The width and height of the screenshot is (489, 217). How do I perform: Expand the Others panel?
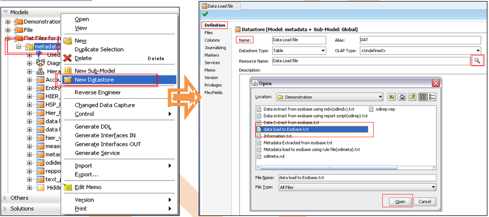coord(5,198)
